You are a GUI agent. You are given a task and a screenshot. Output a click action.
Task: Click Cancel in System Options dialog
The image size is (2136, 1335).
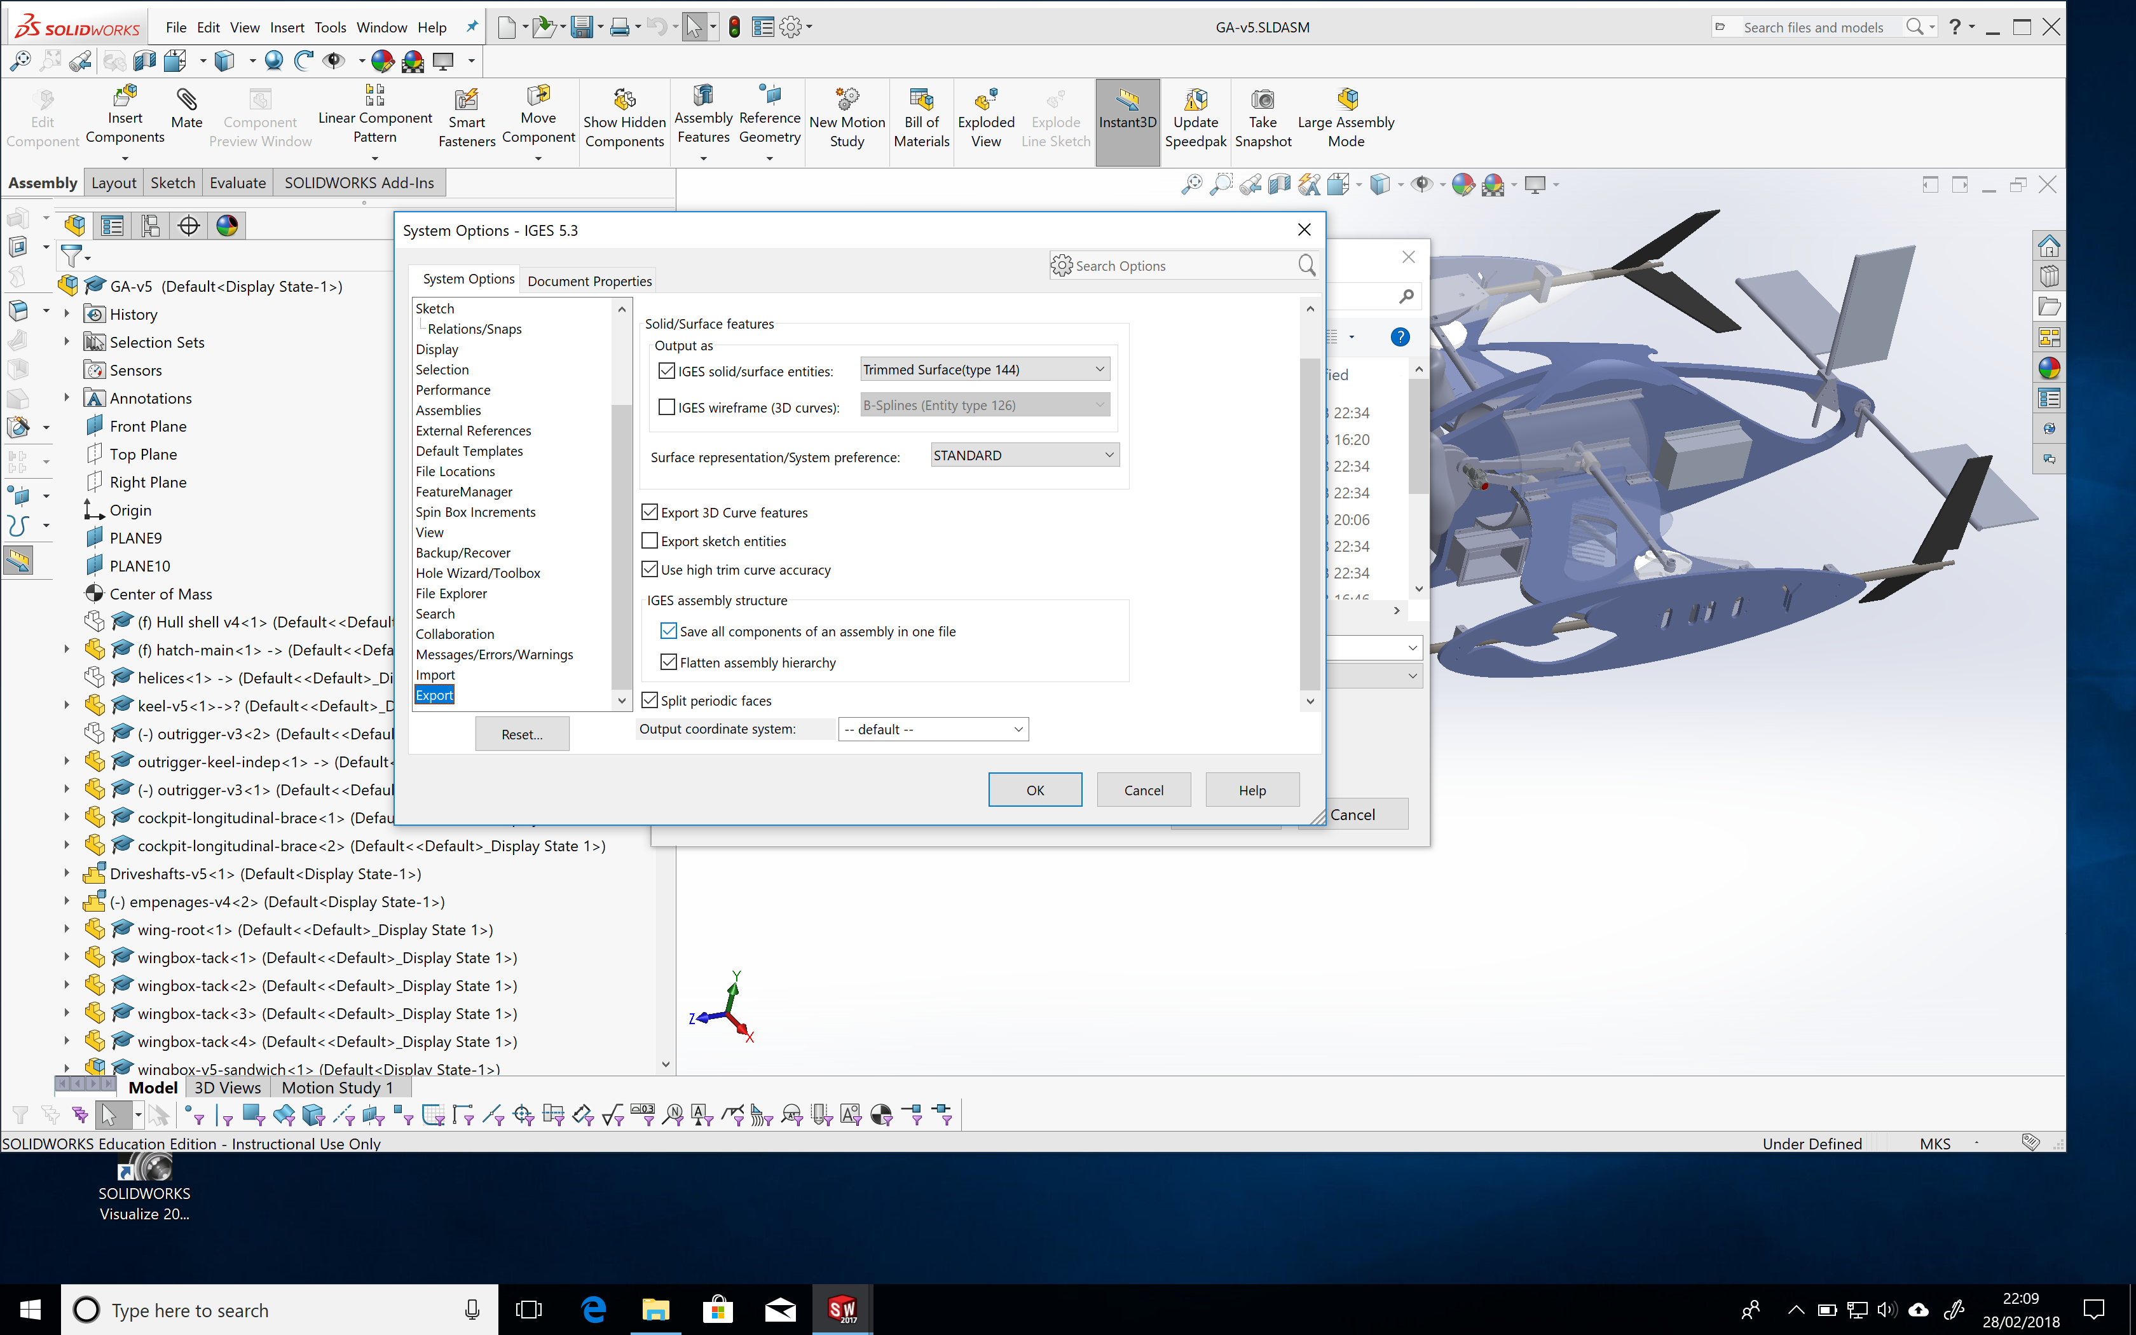1143,790
